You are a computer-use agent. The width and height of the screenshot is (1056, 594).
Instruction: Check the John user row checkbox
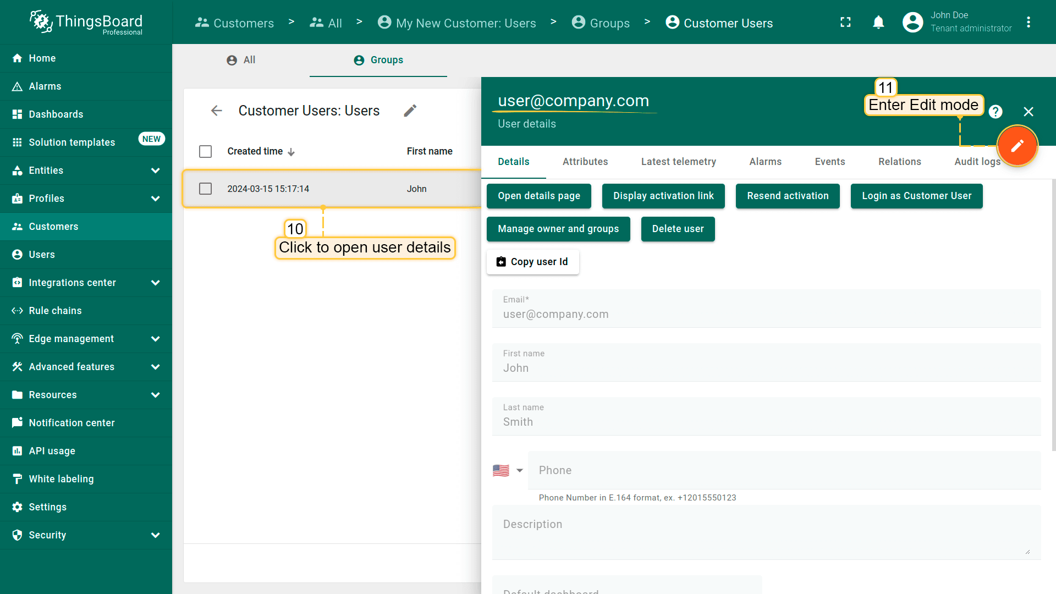205,189
